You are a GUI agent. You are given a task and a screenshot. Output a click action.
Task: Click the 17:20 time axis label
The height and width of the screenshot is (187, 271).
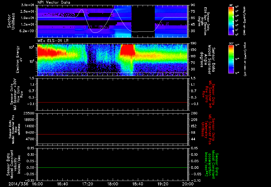88,184
